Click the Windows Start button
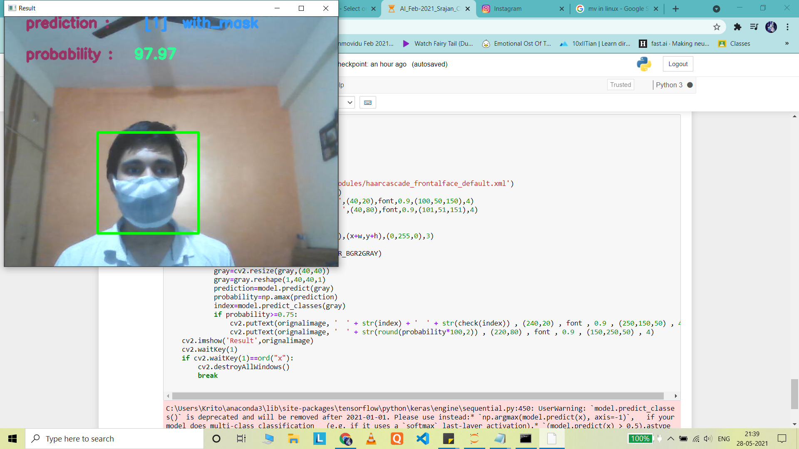This screenshot has width=799, height=449. pyautogui.click(x=12, y=439)
